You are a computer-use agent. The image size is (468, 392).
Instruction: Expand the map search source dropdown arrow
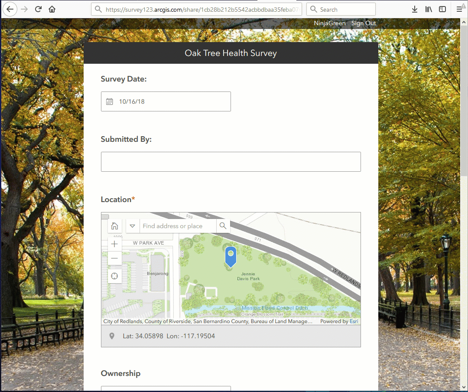[133, 226]
